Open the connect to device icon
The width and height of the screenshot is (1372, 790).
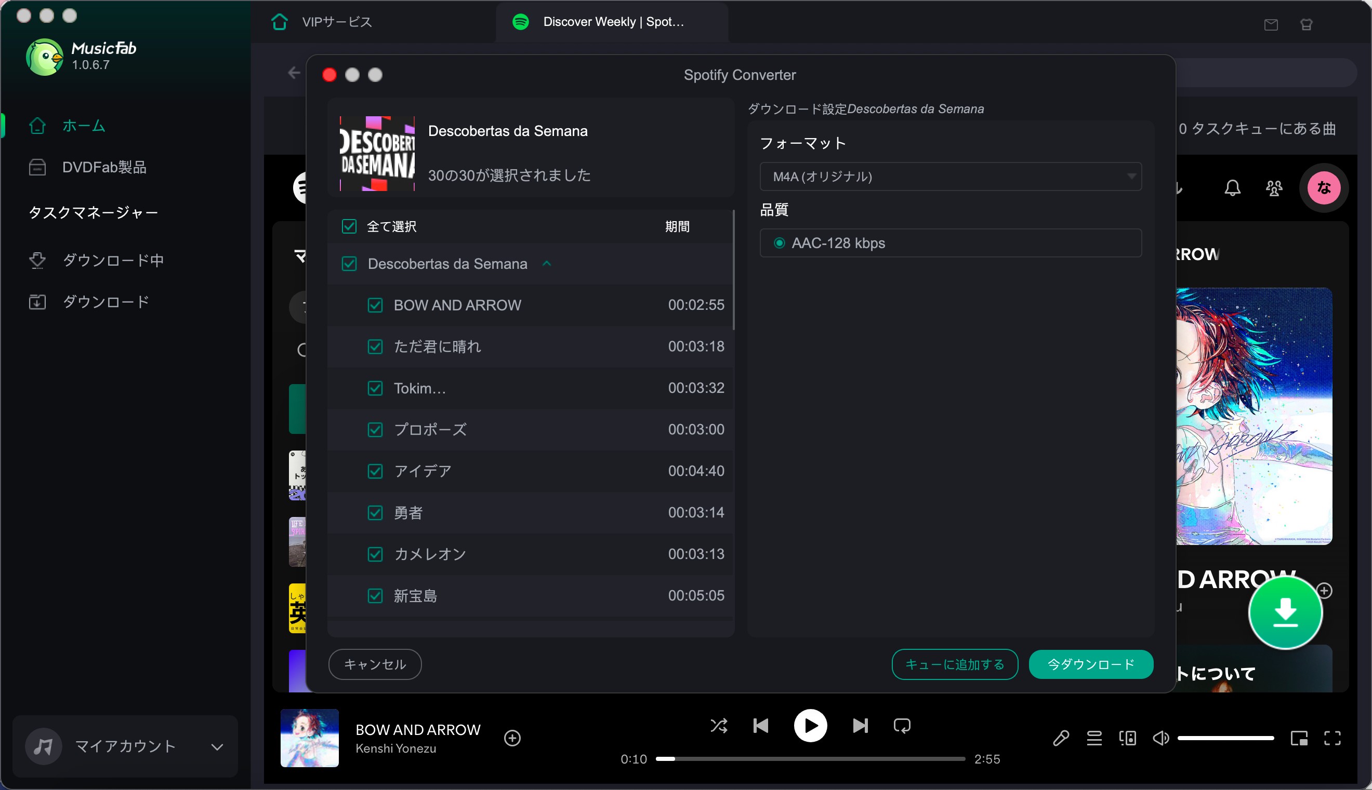1128,738
